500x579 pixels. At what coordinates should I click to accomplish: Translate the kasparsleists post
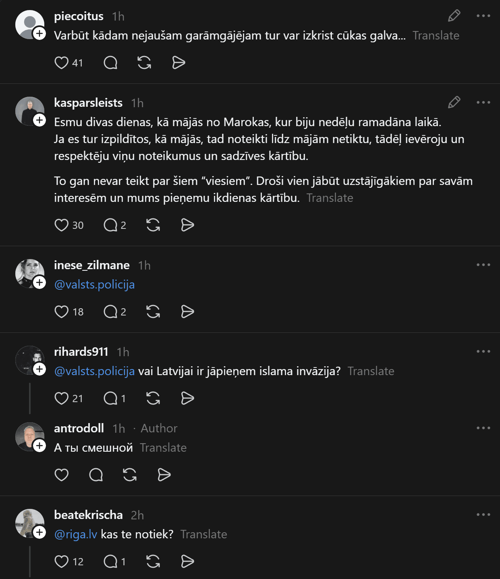tap(330, 198)
